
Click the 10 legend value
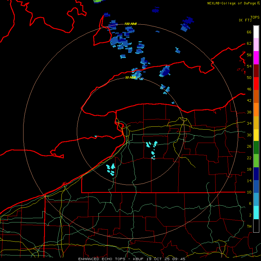(249, 192)
